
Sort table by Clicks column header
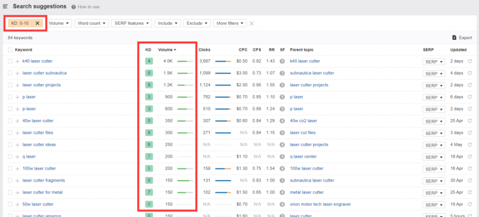pyautogui.click(x=204, y=50)
